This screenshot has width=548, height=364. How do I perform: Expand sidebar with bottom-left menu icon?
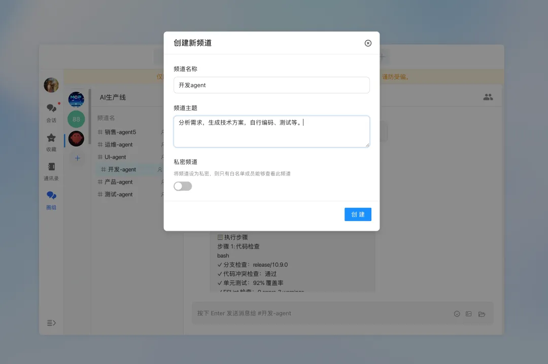[51, 323]
